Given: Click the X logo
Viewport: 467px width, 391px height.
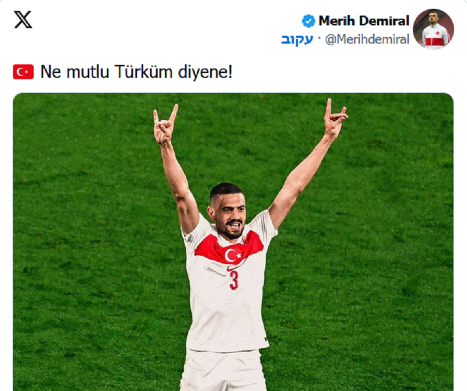Looking at the screenshot, I should coord(23,20).
